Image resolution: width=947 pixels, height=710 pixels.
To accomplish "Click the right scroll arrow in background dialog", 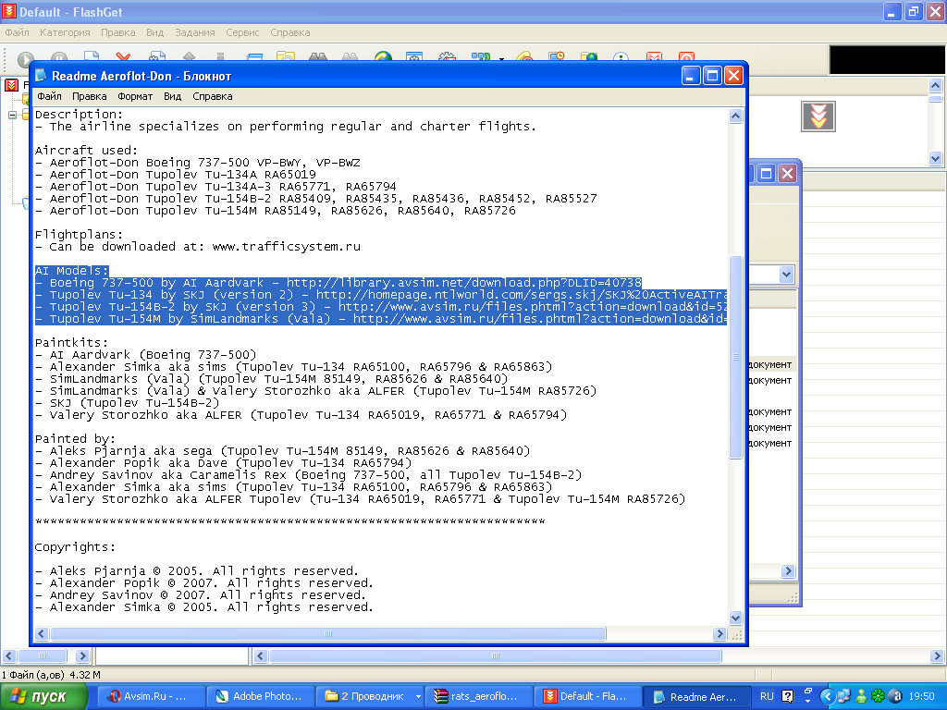I will [x=788, y=570].
